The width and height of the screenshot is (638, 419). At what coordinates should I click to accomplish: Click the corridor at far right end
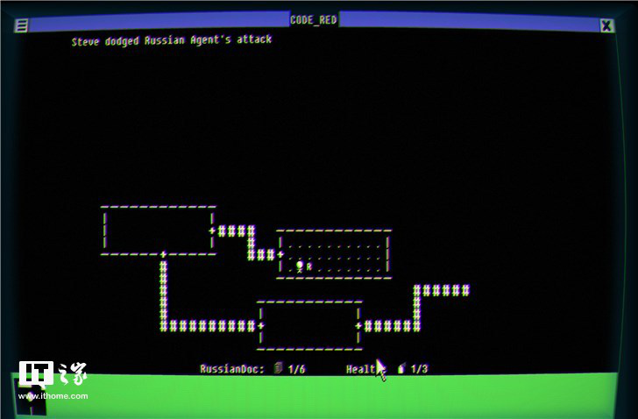(464, 290)
